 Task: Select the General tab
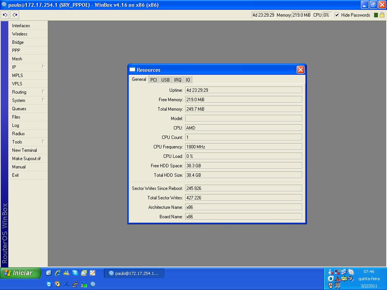139,79
